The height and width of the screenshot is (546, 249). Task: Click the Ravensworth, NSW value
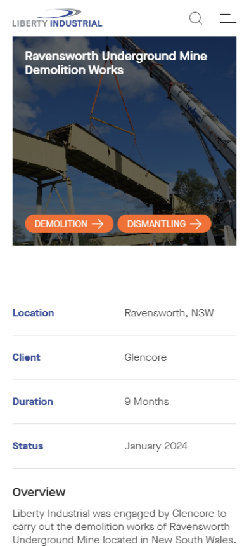click(x=169, y=313)
